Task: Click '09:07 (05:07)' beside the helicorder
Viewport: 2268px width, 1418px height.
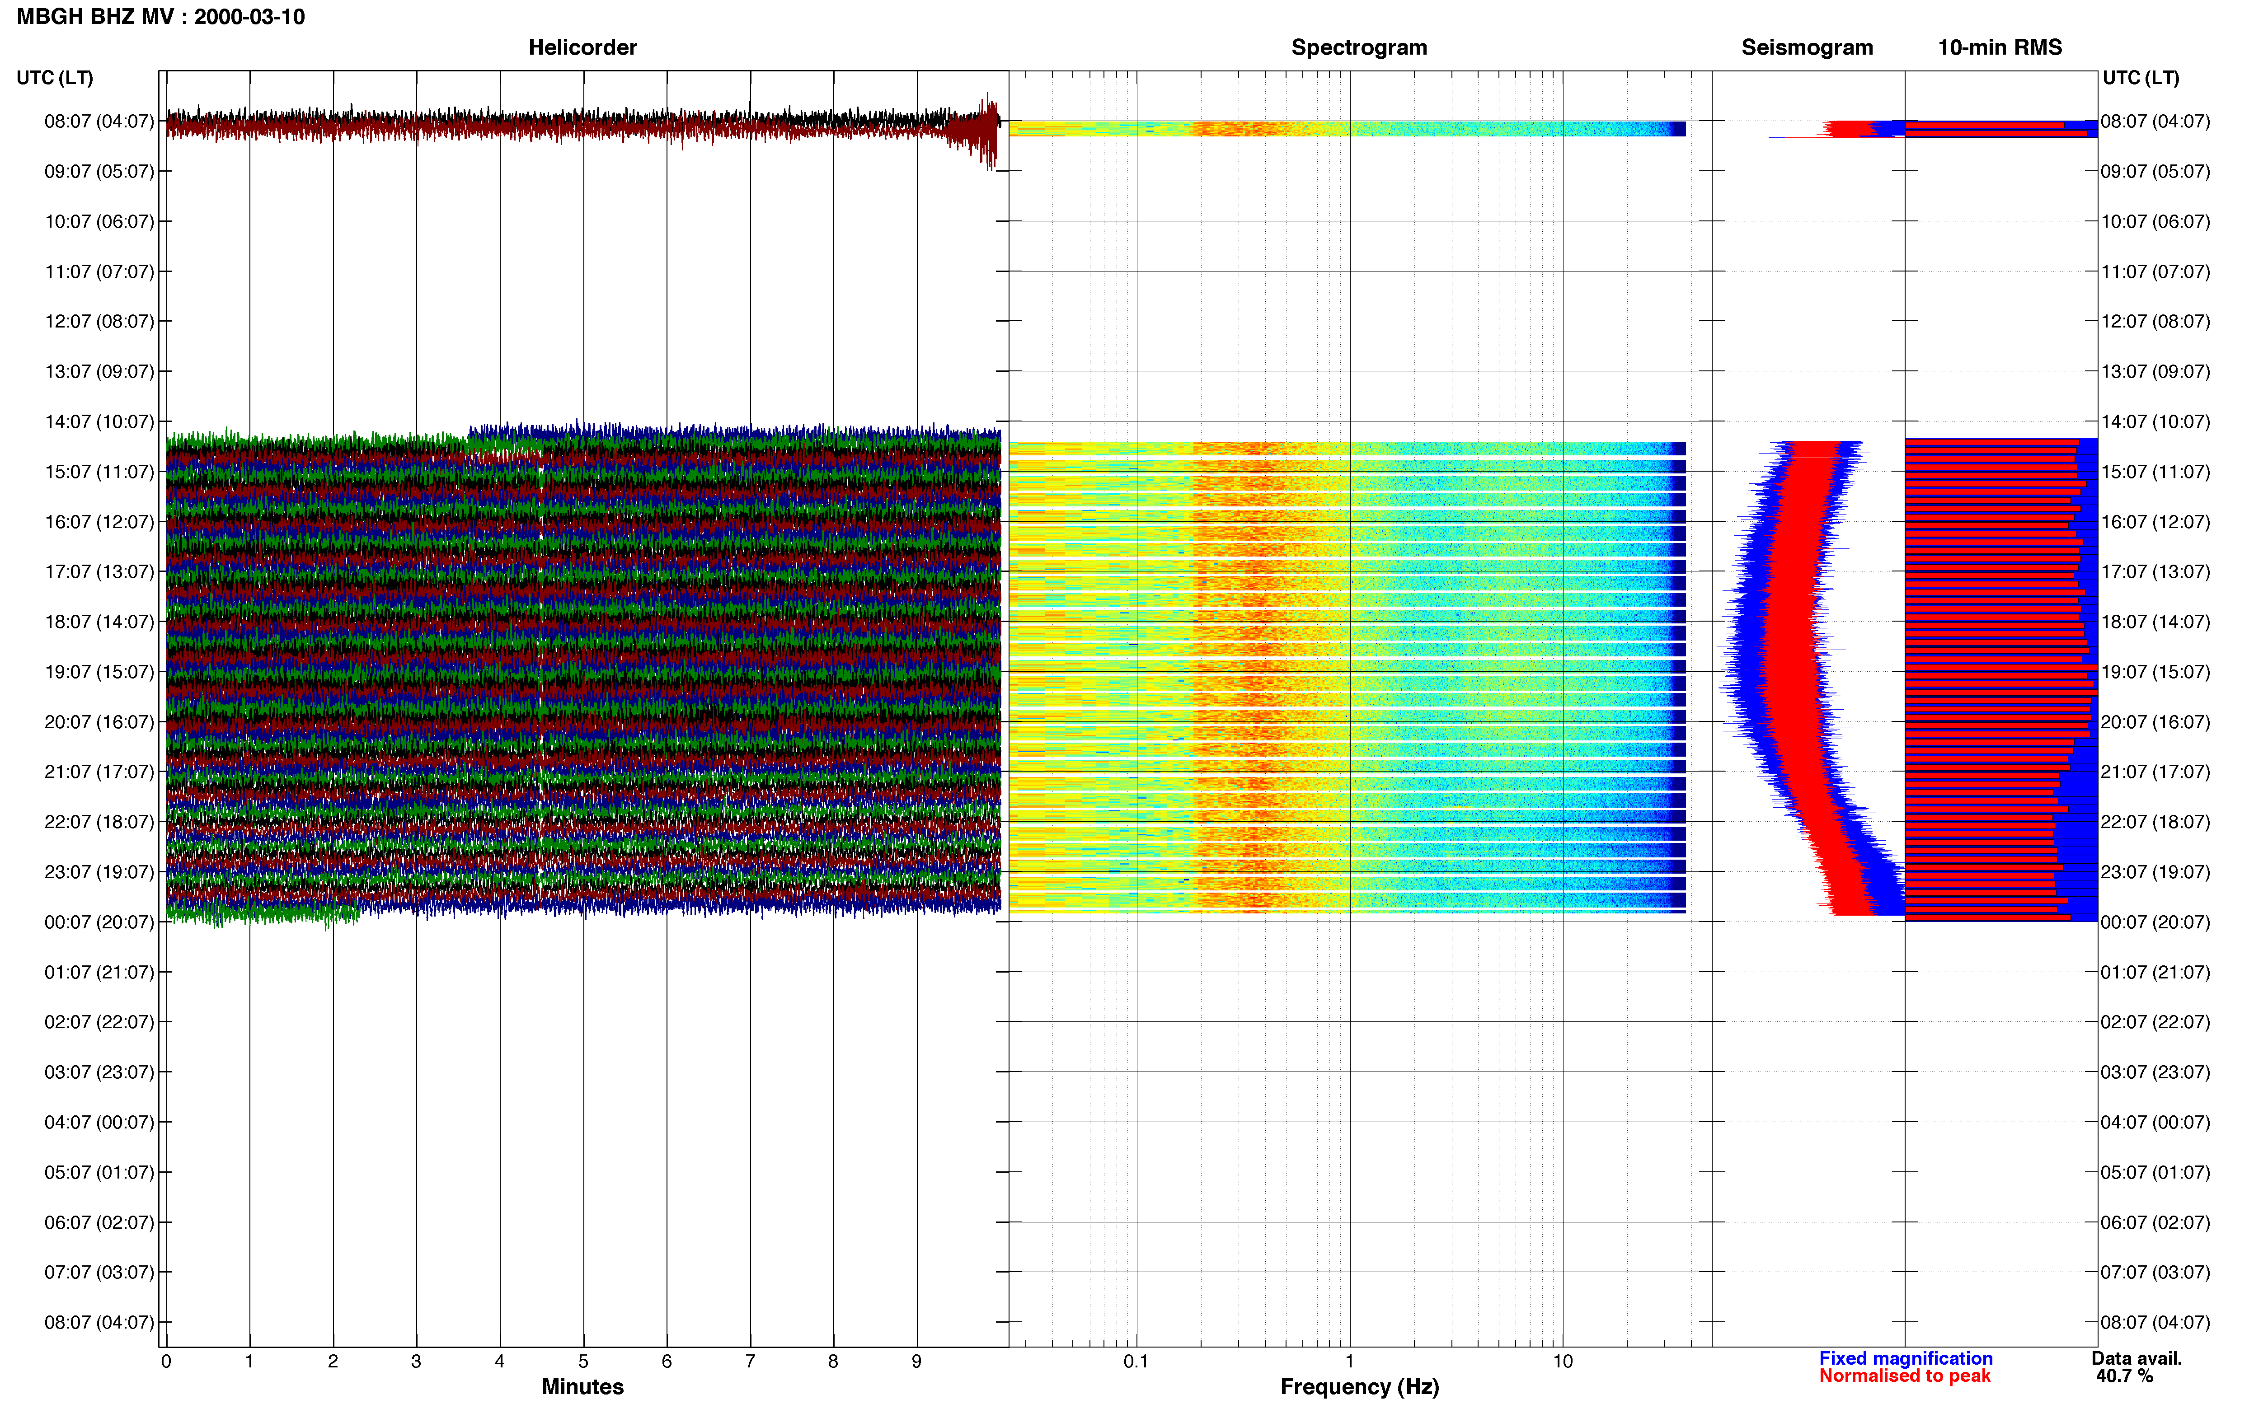Action: coord(99,172)
